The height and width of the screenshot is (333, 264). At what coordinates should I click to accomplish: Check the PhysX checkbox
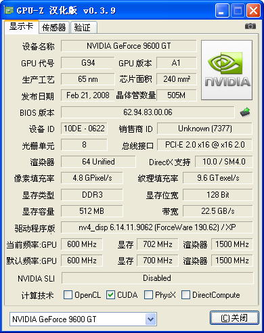pos(148,294)
